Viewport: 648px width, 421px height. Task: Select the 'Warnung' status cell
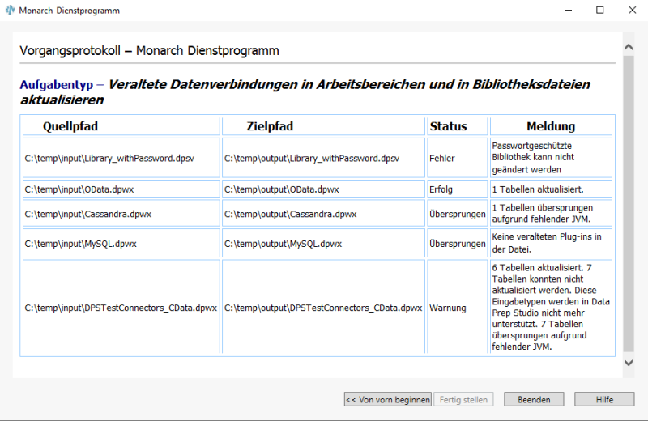447,308
